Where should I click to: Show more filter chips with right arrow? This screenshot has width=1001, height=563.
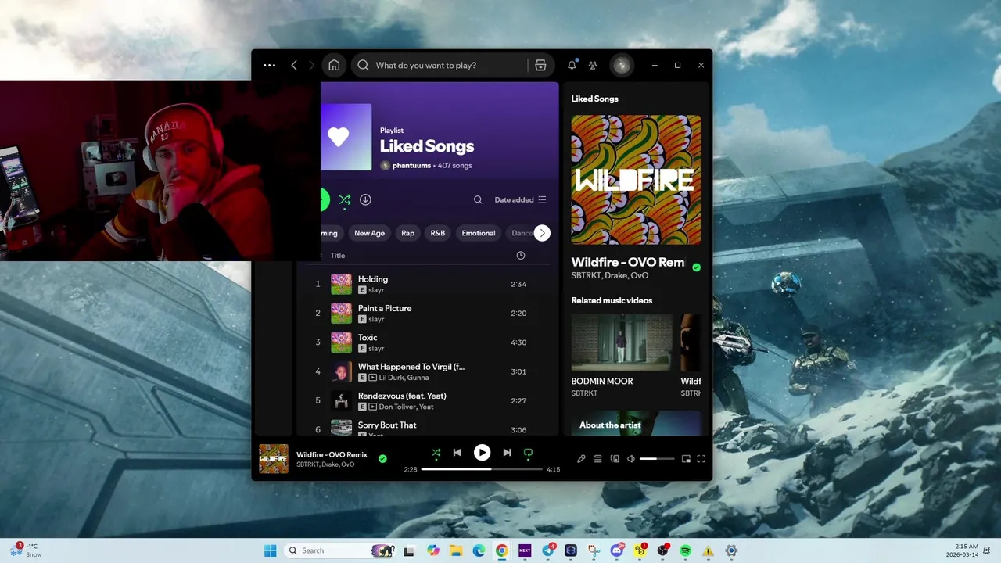click(x=542, y=233)
